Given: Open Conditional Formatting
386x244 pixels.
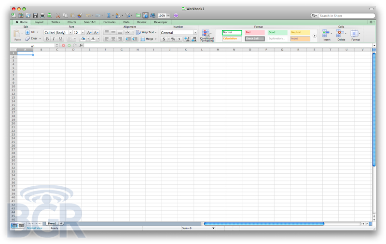Looking at the screenshot, I should point(207,36).
